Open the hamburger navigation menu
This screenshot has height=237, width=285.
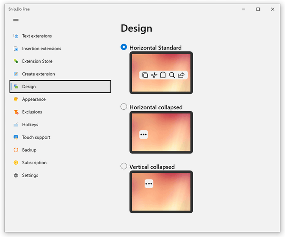point(16,21)
